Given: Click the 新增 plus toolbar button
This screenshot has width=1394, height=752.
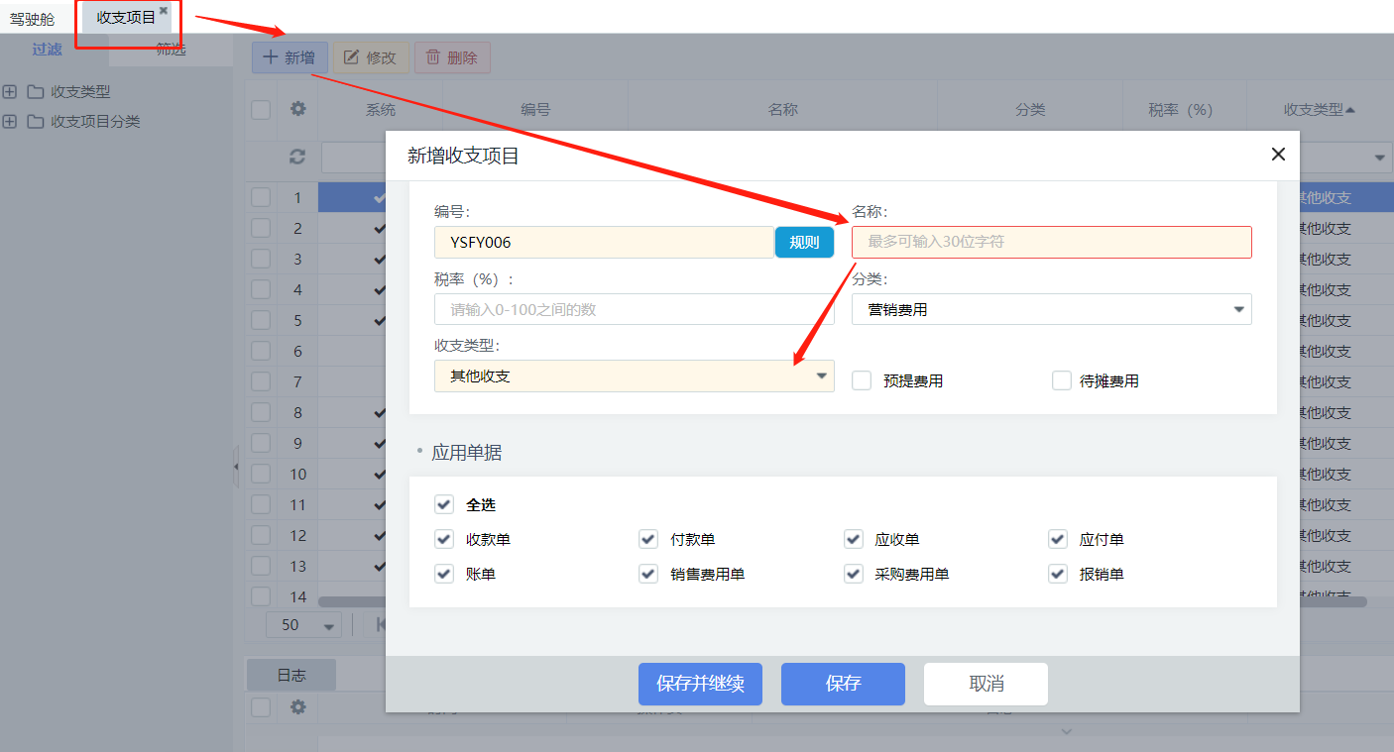Looking at the screenshot, I should pyautogui.click(x=289, y=57).
